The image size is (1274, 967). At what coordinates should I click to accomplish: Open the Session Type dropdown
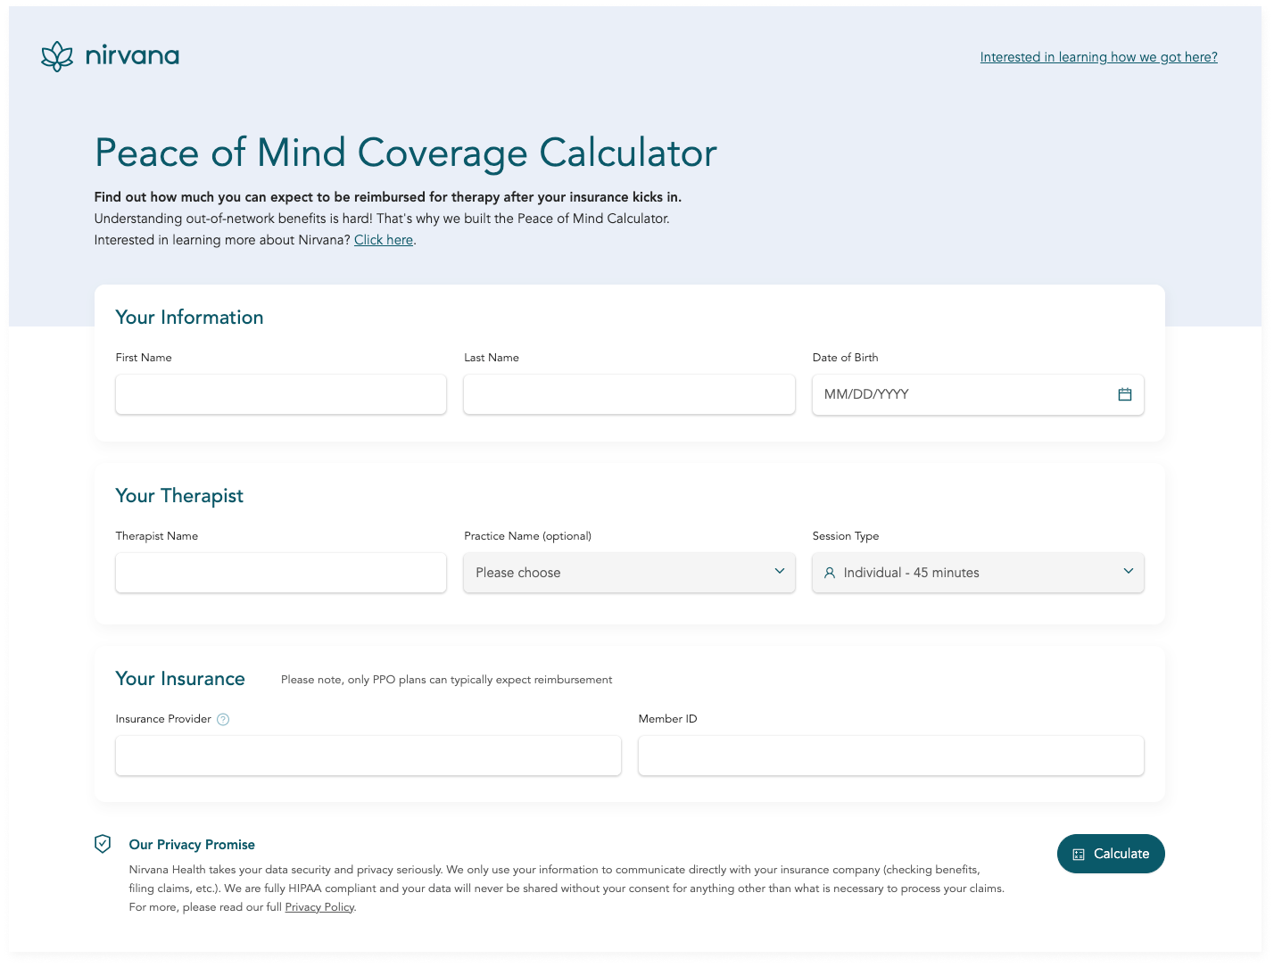pyautogui.click(x=978, y=573)
